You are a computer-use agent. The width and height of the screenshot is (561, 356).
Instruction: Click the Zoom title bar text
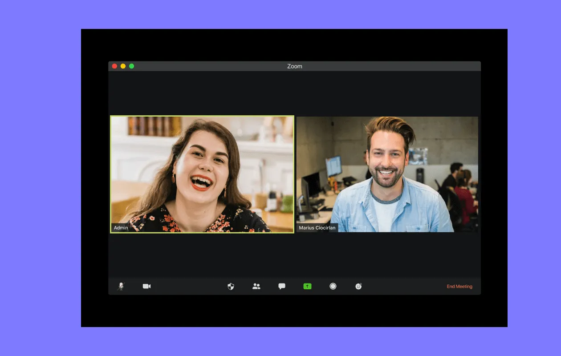click(x=294, y=66)
